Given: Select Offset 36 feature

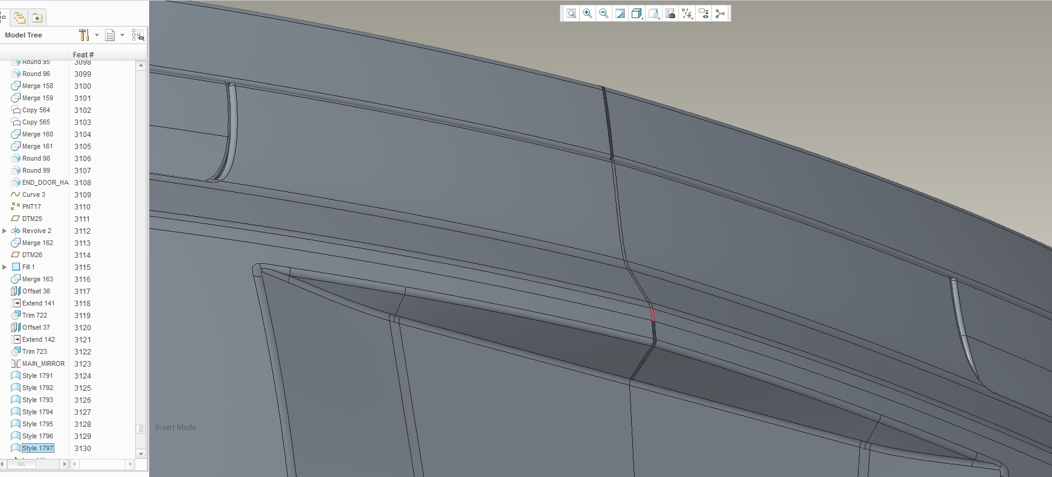Looking at the screenshot, I should tap(36, 291).
